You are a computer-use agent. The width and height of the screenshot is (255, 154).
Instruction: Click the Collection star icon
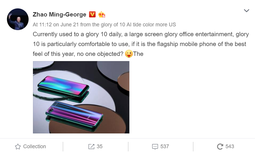tap(18, 146)
